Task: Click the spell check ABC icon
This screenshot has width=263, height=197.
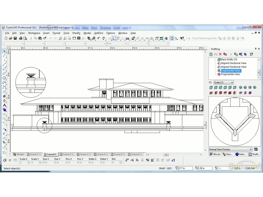Action: click(x=104, y=38)
